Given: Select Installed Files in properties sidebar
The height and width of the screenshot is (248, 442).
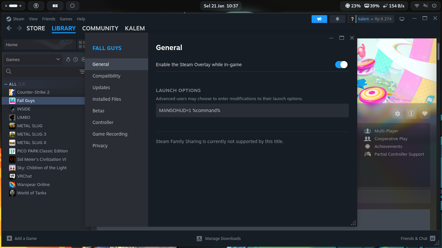Looking at the screenshot, I should point(116,99).
